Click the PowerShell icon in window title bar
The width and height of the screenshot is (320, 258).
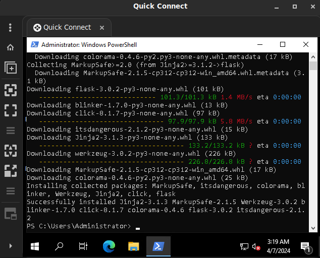35,44
